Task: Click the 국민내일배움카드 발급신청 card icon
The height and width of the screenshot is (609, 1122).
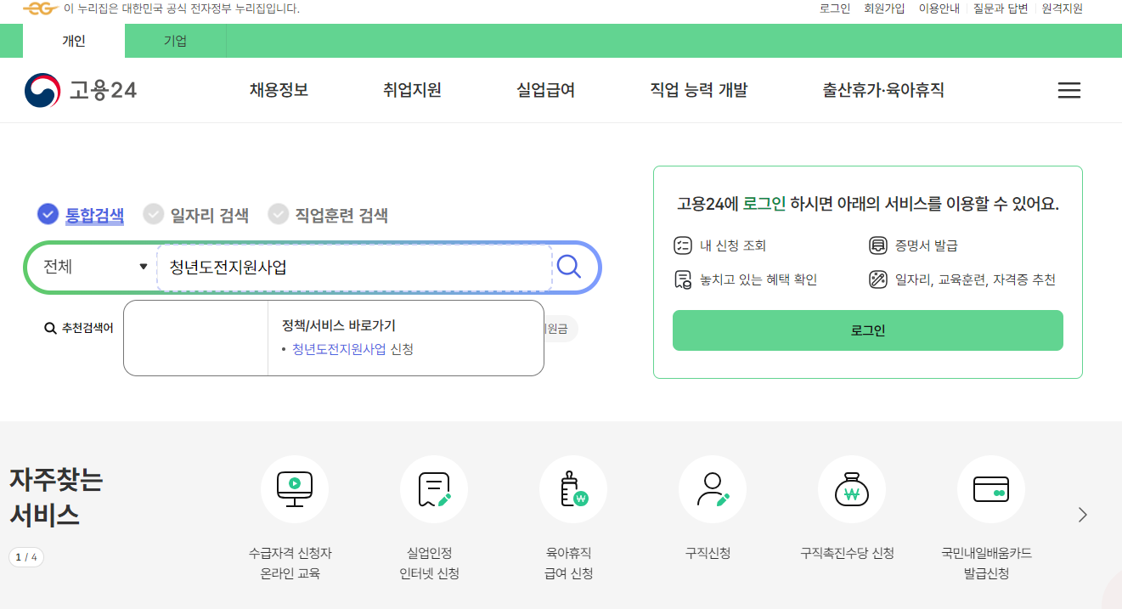Action: (991, 489)
